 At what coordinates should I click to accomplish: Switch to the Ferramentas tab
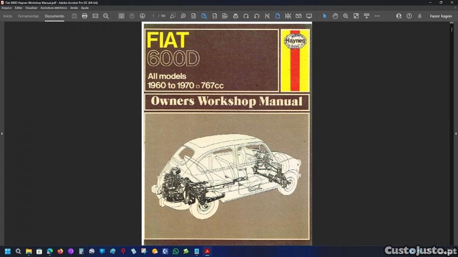pyautogui.click(x=29, y=16)
